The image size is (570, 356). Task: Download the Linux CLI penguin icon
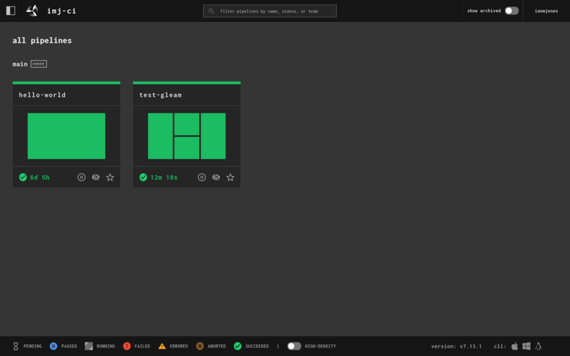point(538,346)
